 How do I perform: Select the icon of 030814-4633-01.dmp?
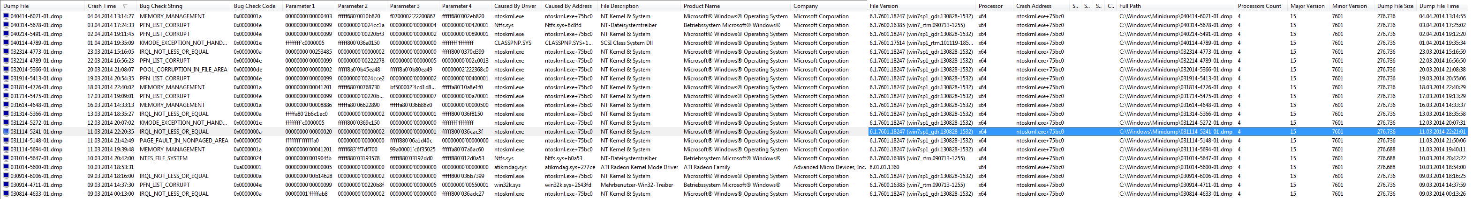coord(6,194)
